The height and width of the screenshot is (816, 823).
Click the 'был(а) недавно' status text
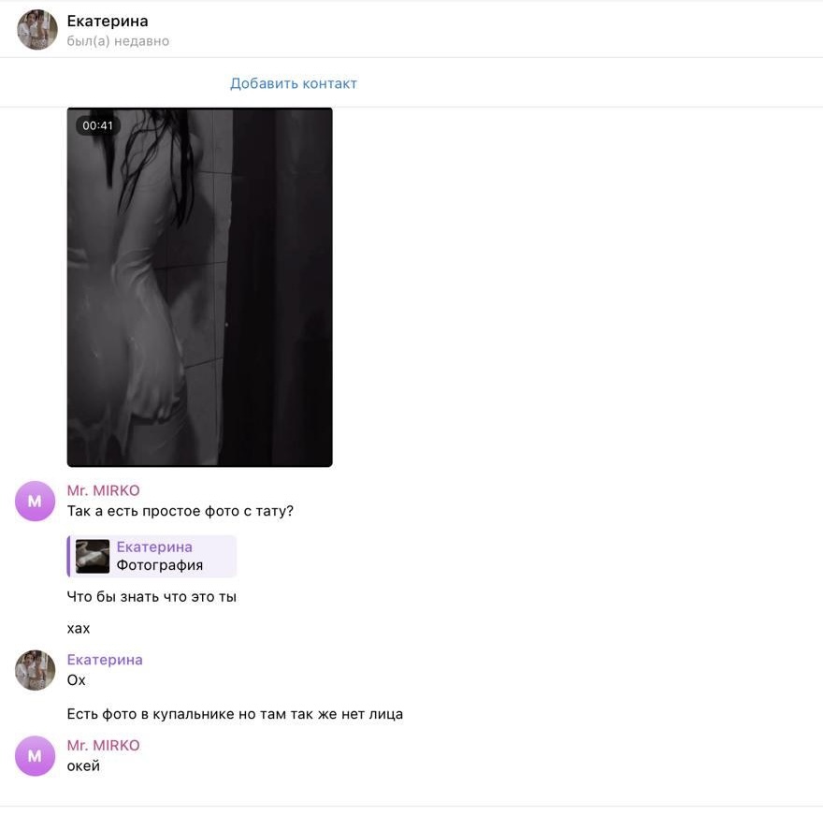coord(118,41)
